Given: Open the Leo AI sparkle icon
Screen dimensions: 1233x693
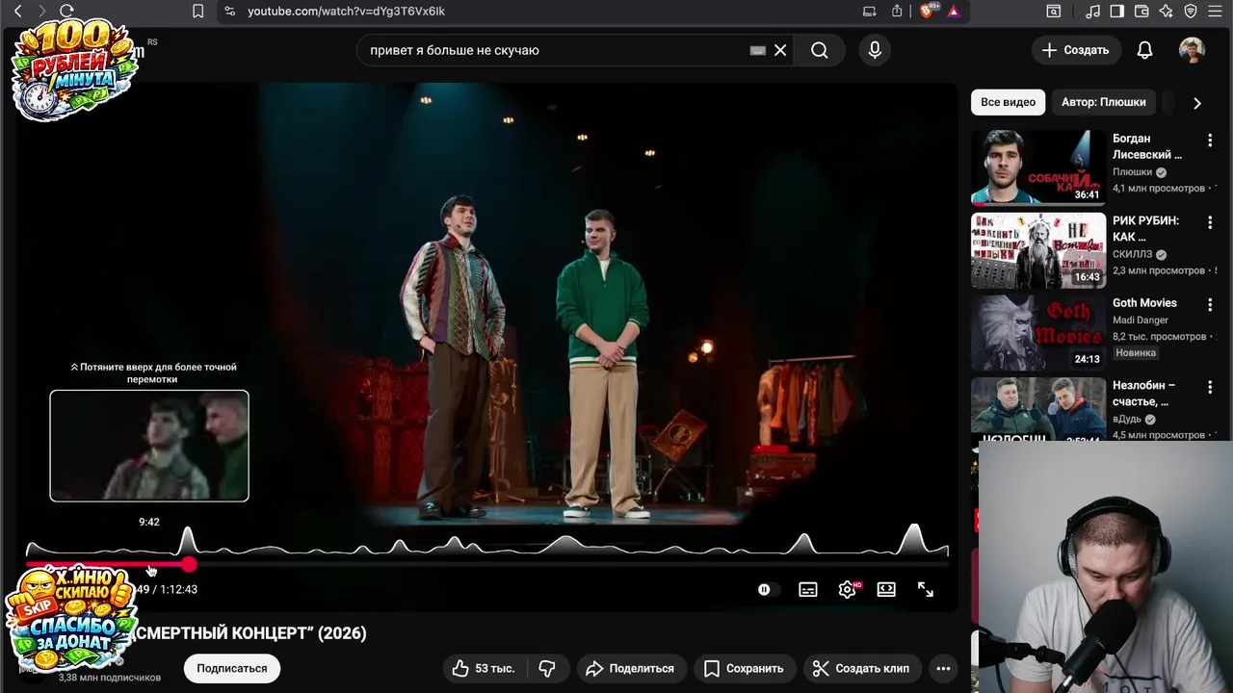Looking at the screenshot, I should [x=1167, y=11].
